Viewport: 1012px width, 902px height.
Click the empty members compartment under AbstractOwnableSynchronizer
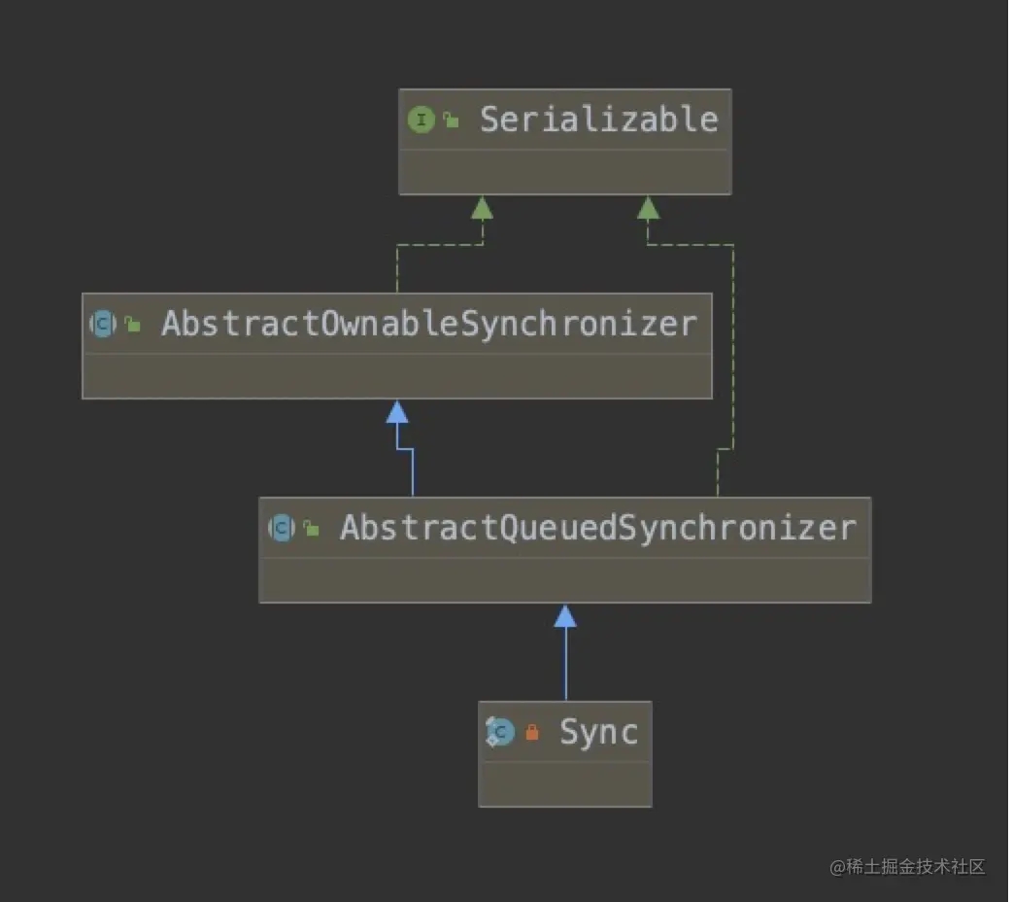[x=396, y=376]
